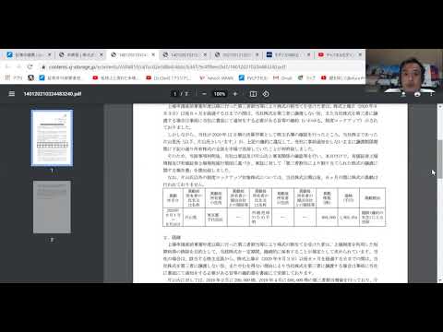This screenshot has width=443, height=332.
Task: Open the map icon bookmark
Action: pyautogui.click(x=306, y=77)
